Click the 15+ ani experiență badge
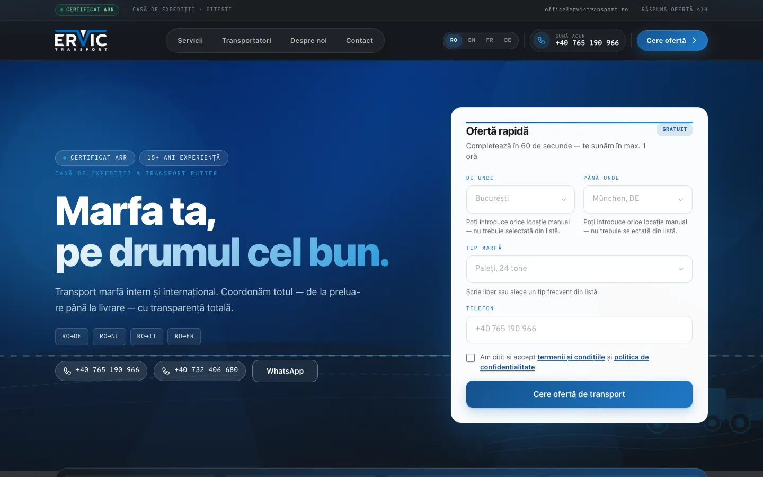The image size is (763, 477). point(184,158)
